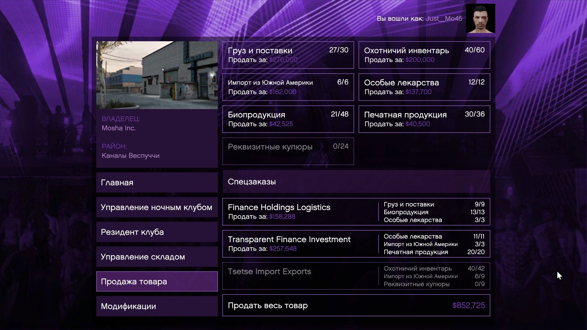Click Продать весь товар button

(x=356, y=305)
